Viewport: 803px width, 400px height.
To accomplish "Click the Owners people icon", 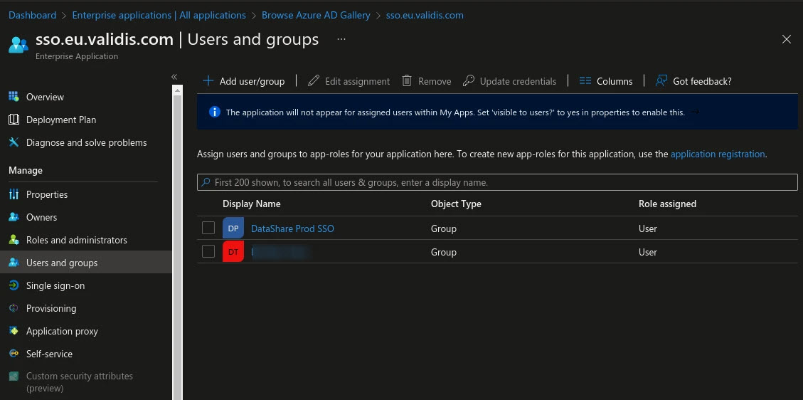I will 14,217.
